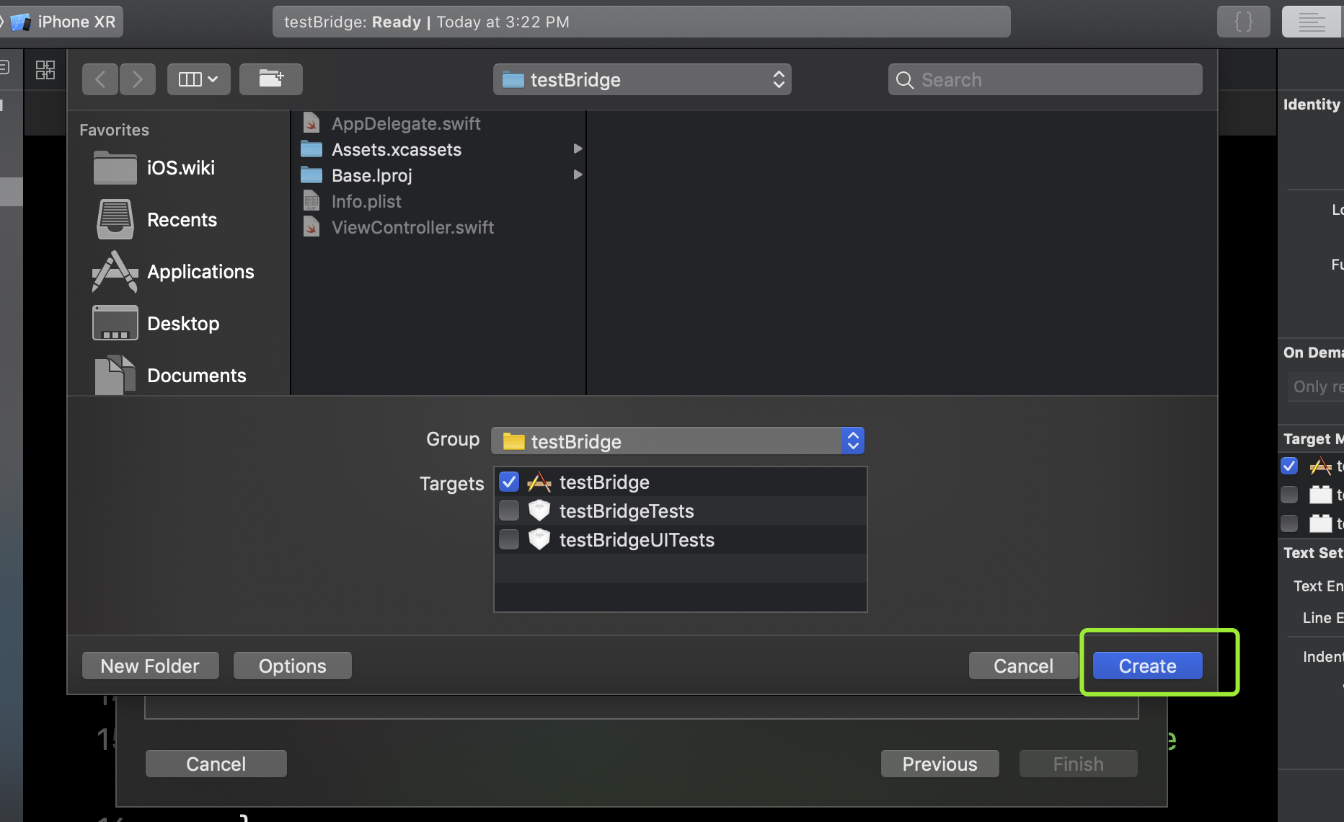Image resolution: width=1344 pixels, height=822 pixels.
Task: Go back in the file browser
Action: [101, 79]
